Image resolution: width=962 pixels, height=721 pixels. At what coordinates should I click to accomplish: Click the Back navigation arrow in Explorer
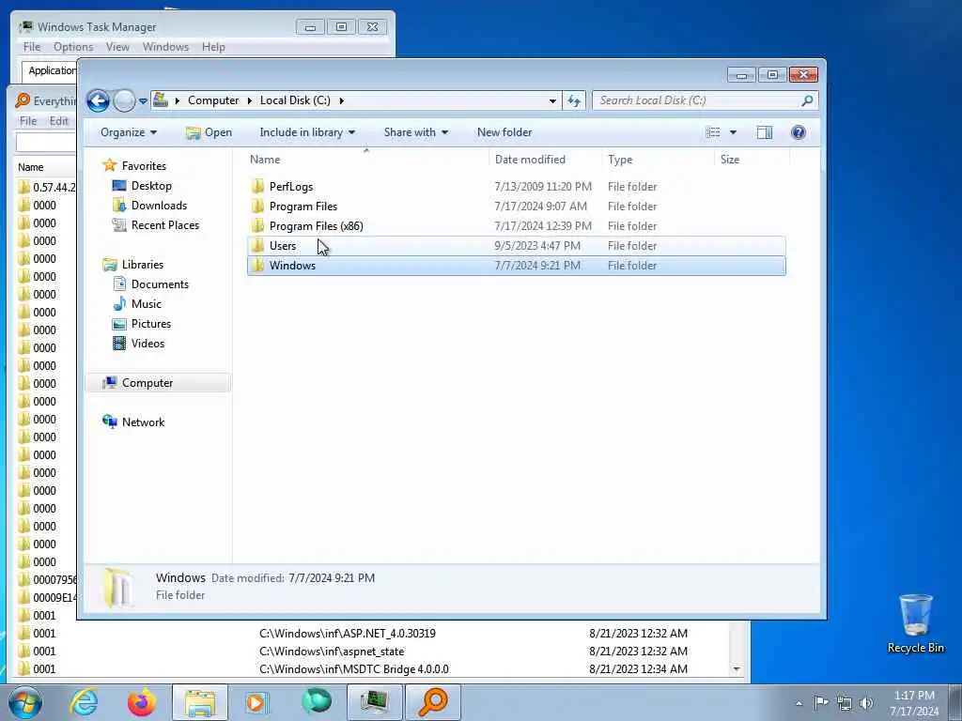click(98, 100)
